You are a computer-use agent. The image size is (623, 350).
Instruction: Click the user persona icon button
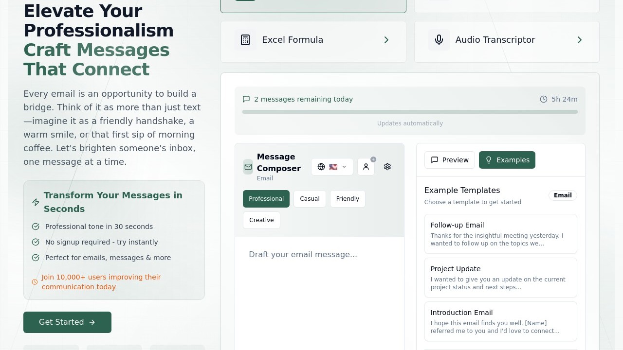[366, 167]
